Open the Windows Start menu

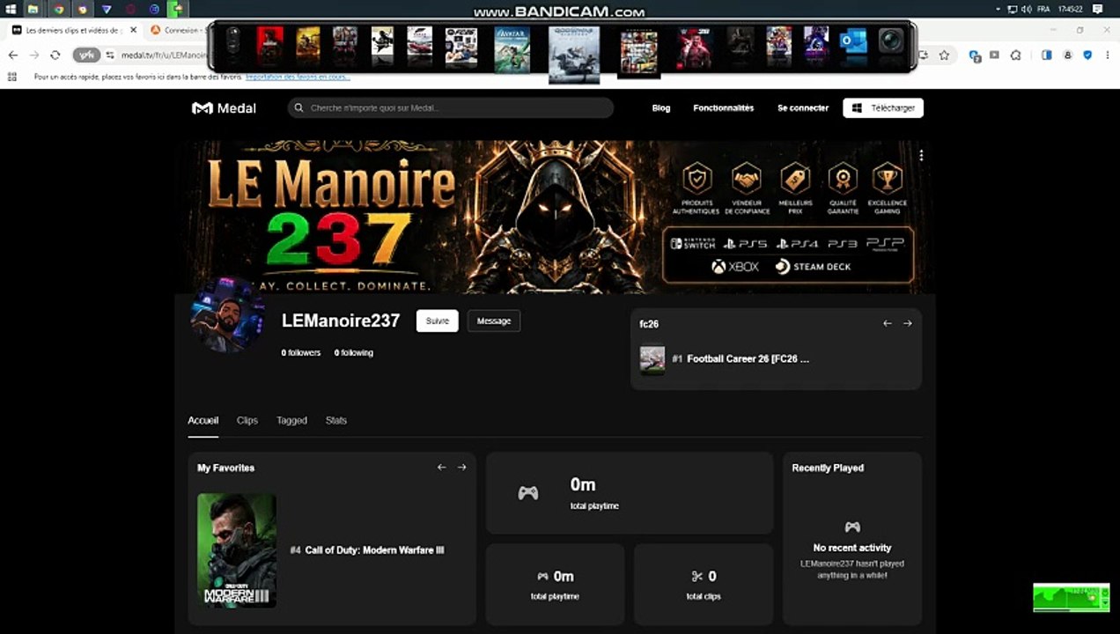tap(9, 9)
